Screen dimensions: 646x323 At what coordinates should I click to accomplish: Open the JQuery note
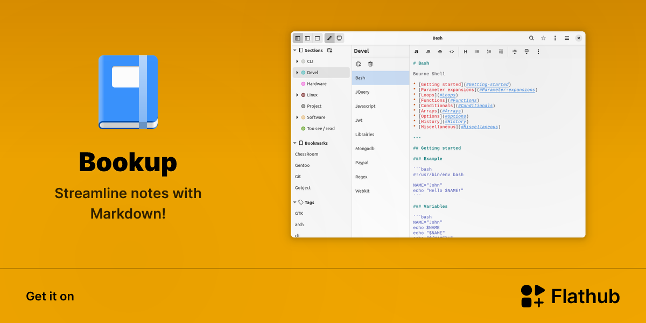tap(381, 92)
